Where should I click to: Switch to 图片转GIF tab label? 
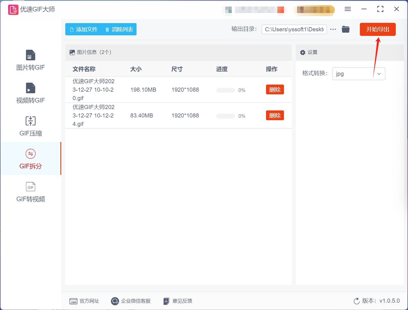(x=30, y=67)
